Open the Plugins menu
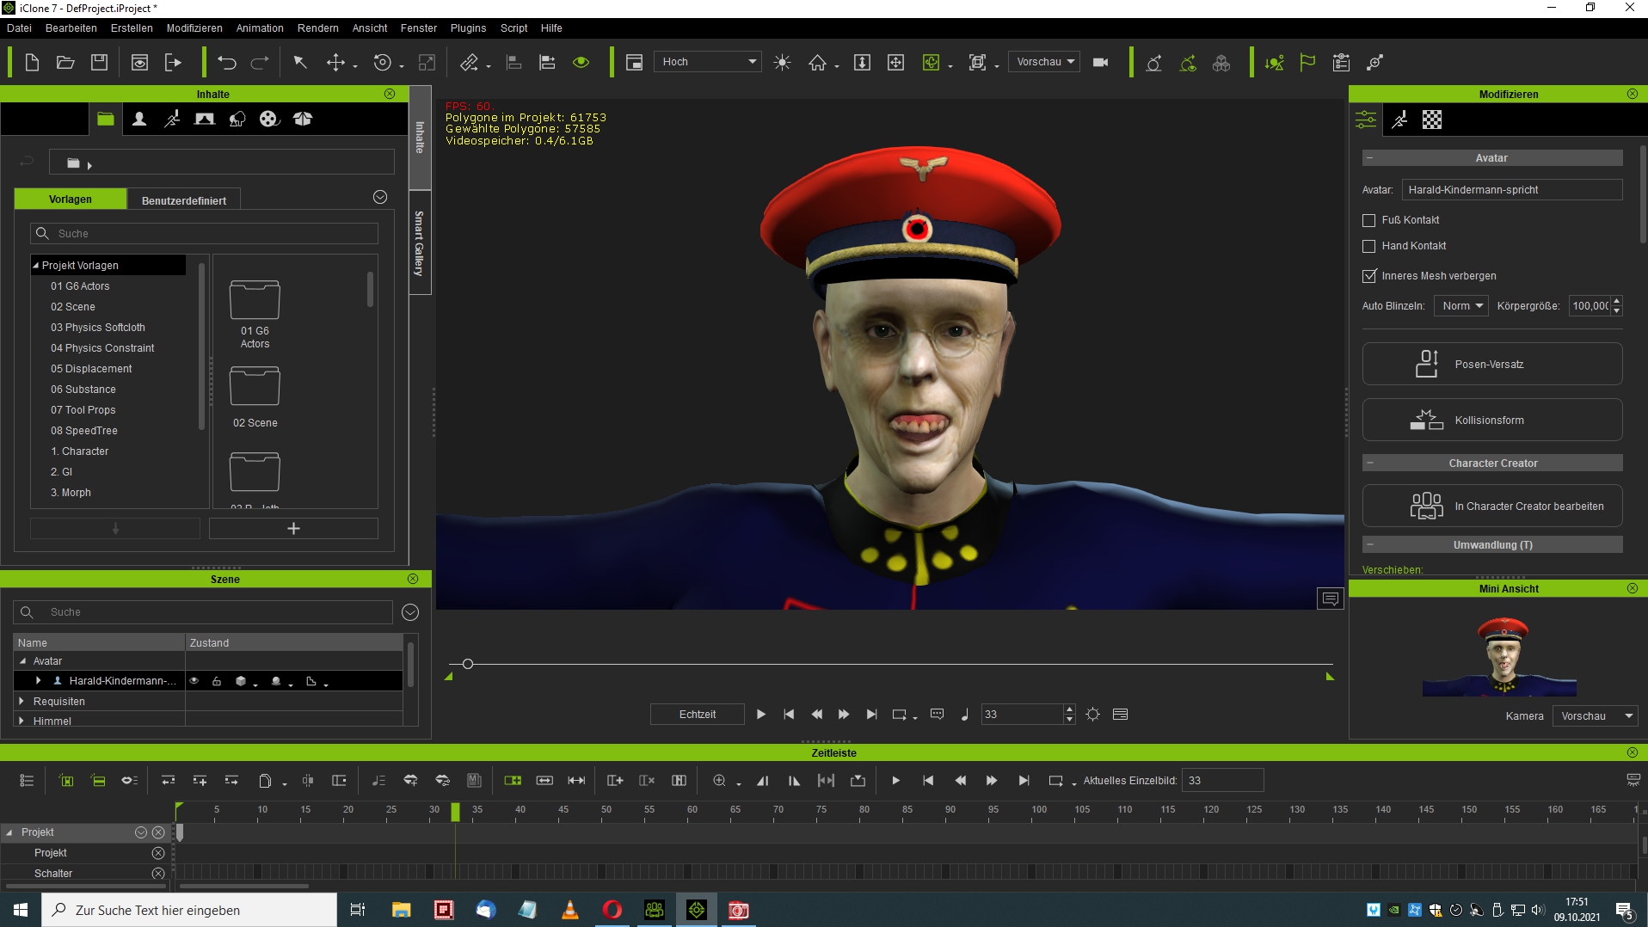 pos(468,28)
